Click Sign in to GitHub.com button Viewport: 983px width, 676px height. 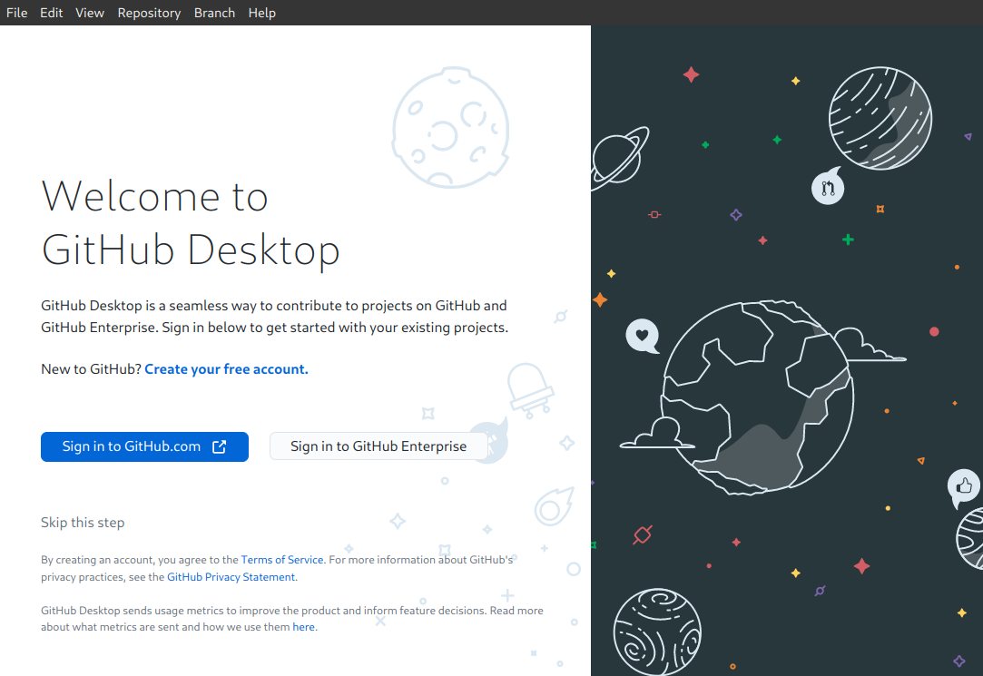pyautogui.click(x=145, y=446)
